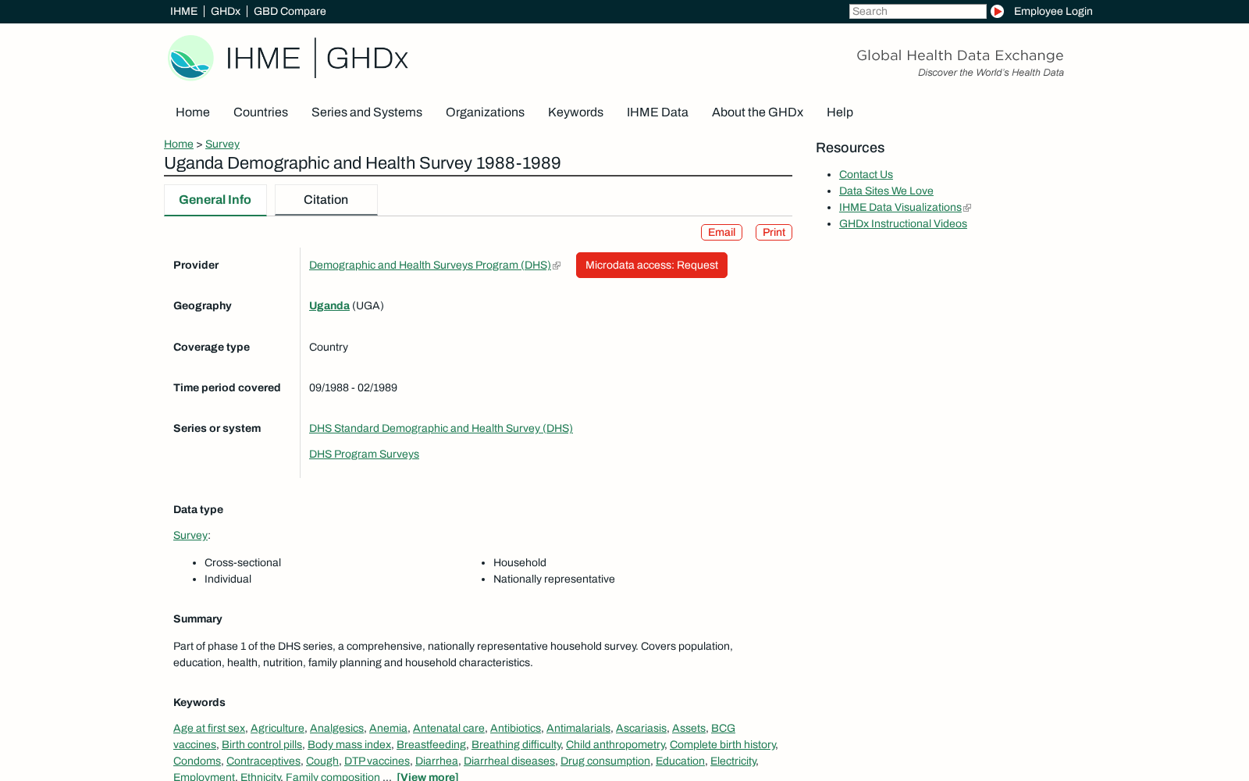Image resolution: width=1249 pixels, height=781 pixels.
Task: Click the Survey data type link
Action: [190, 535]
